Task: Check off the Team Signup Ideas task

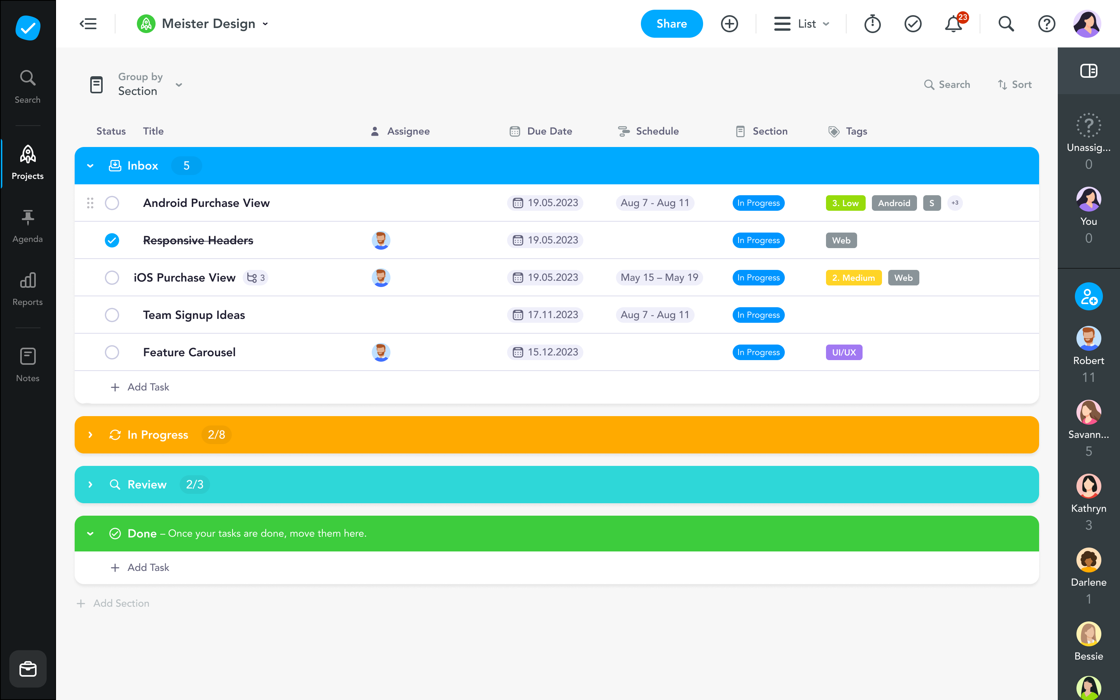Action: [112, 315]
